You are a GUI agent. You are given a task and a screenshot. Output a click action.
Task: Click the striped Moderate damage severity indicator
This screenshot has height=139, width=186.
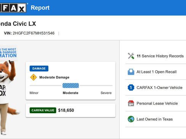pos(71,85)
